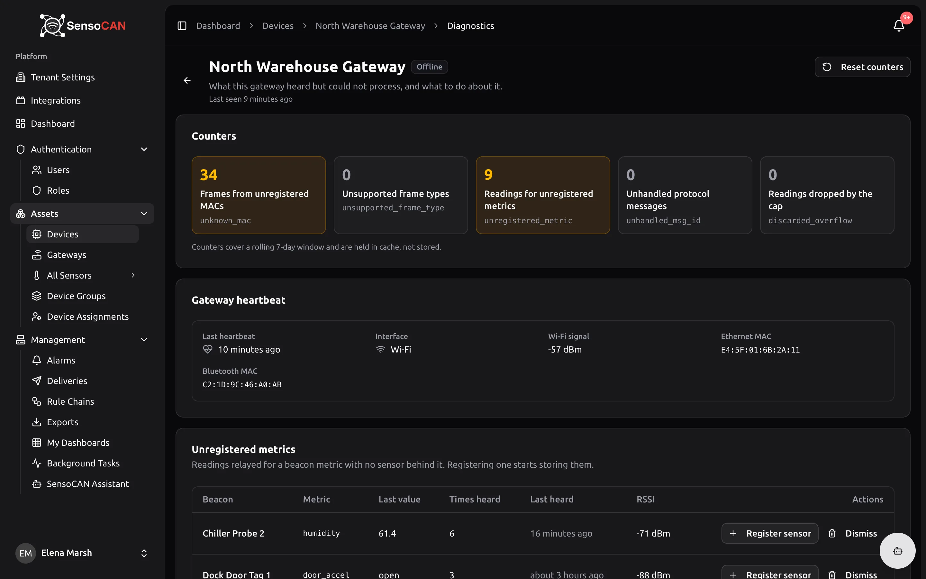This screenshot has width=926, height=579.
Task: Open Tenant Settings in sidebar
Action: tap(82, 77)
